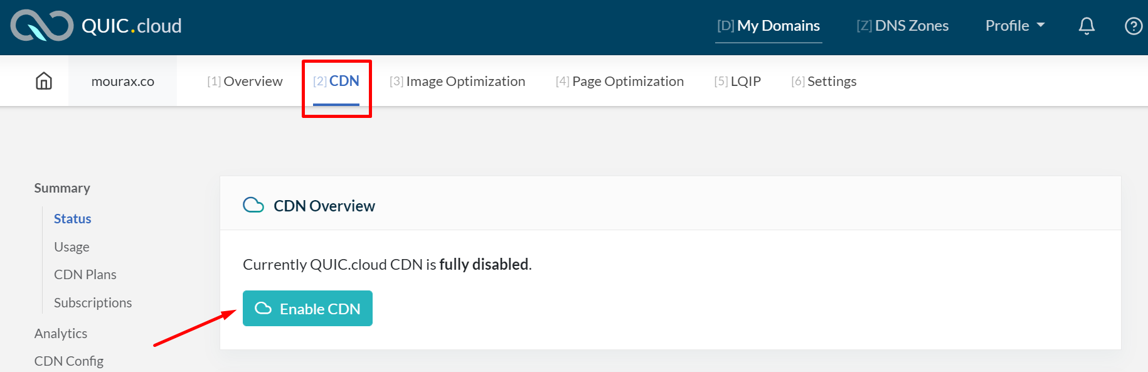Open the Image Optimization tab

click(457, 81)
